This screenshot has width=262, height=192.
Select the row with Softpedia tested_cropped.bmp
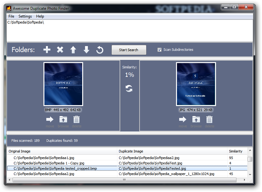[x=127, y=168]
